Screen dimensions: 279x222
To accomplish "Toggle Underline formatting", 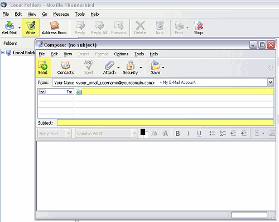I will click(199, 134).
